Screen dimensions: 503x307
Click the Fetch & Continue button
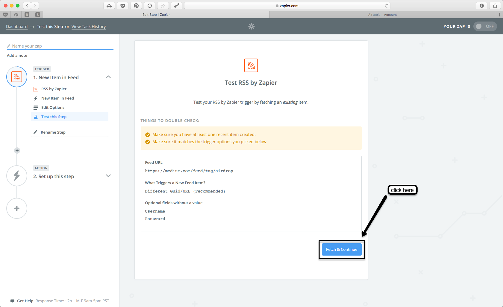pyautogui.click(x=342, y=249)
